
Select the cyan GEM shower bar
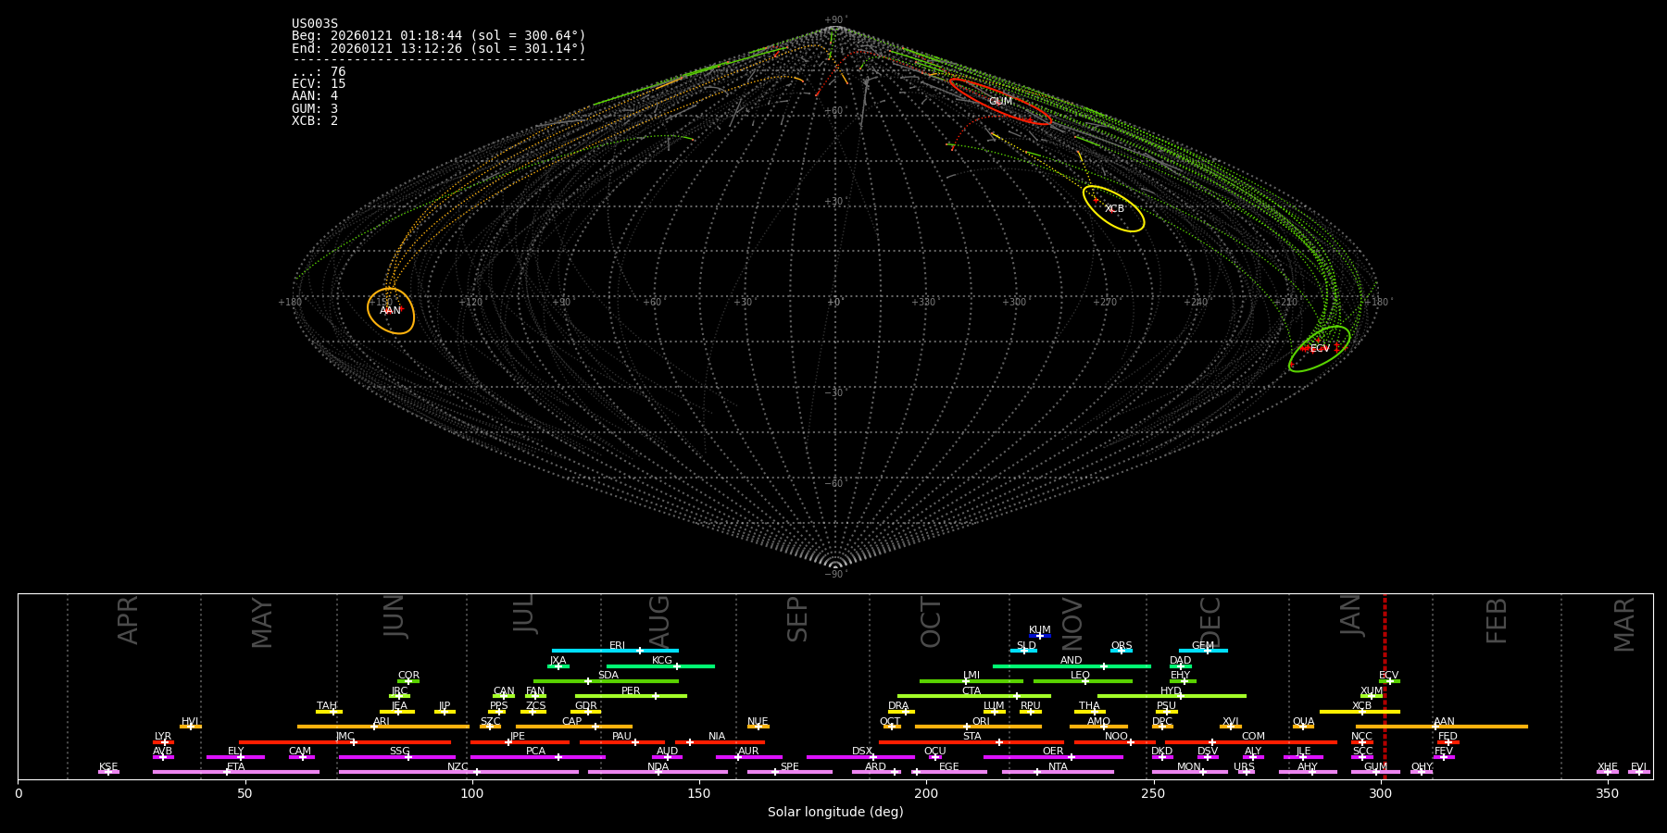coord(1202,651)
